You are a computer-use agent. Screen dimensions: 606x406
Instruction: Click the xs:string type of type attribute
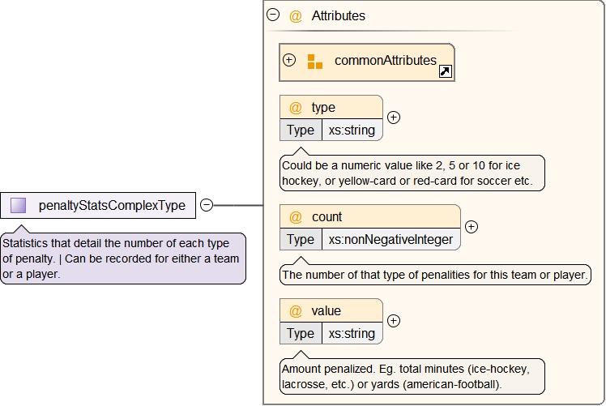352,130
